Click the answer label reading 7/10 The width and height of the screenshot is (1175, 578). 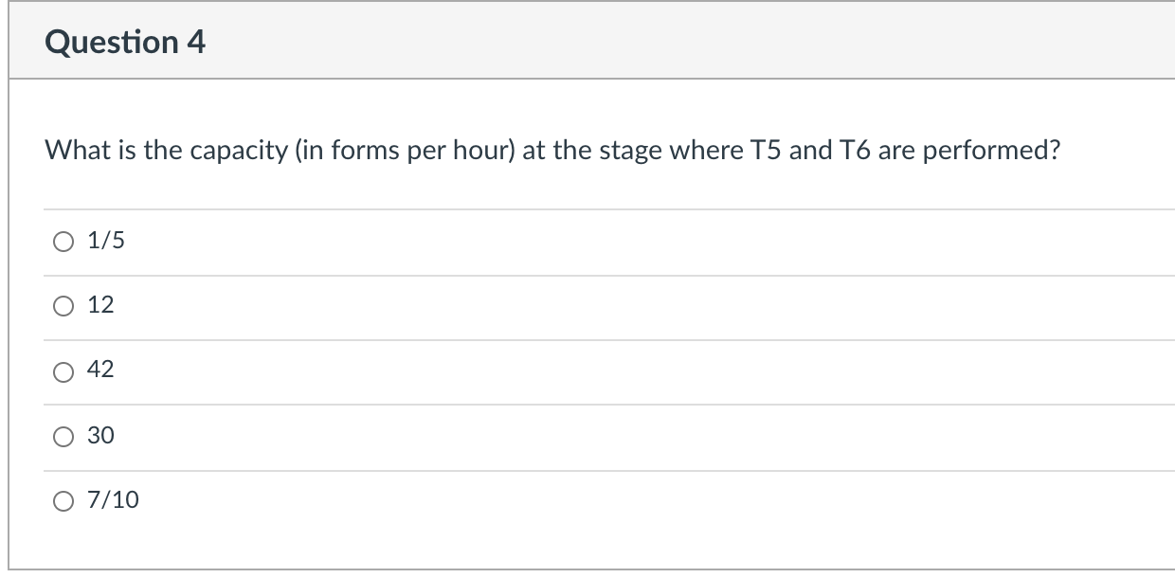click(110, 500)
